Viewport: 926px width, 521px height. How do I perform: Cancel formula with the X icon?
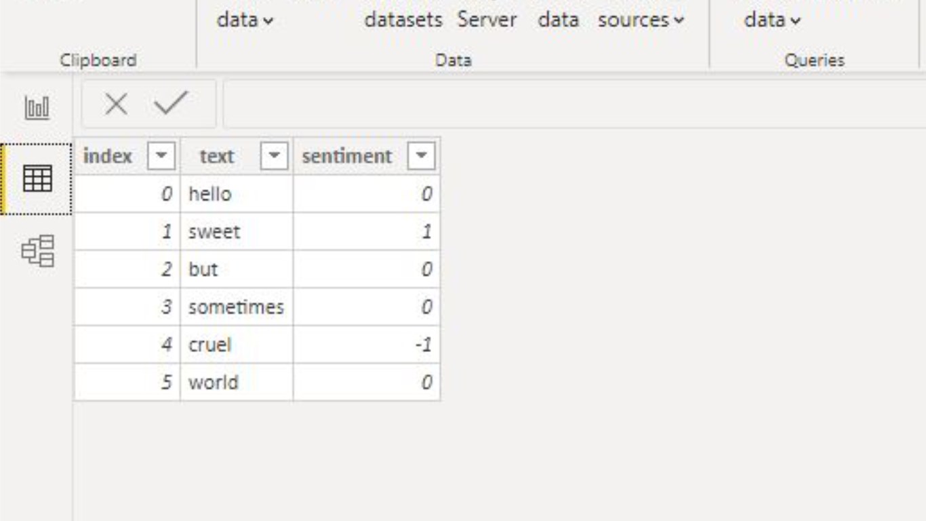(116, 104)
